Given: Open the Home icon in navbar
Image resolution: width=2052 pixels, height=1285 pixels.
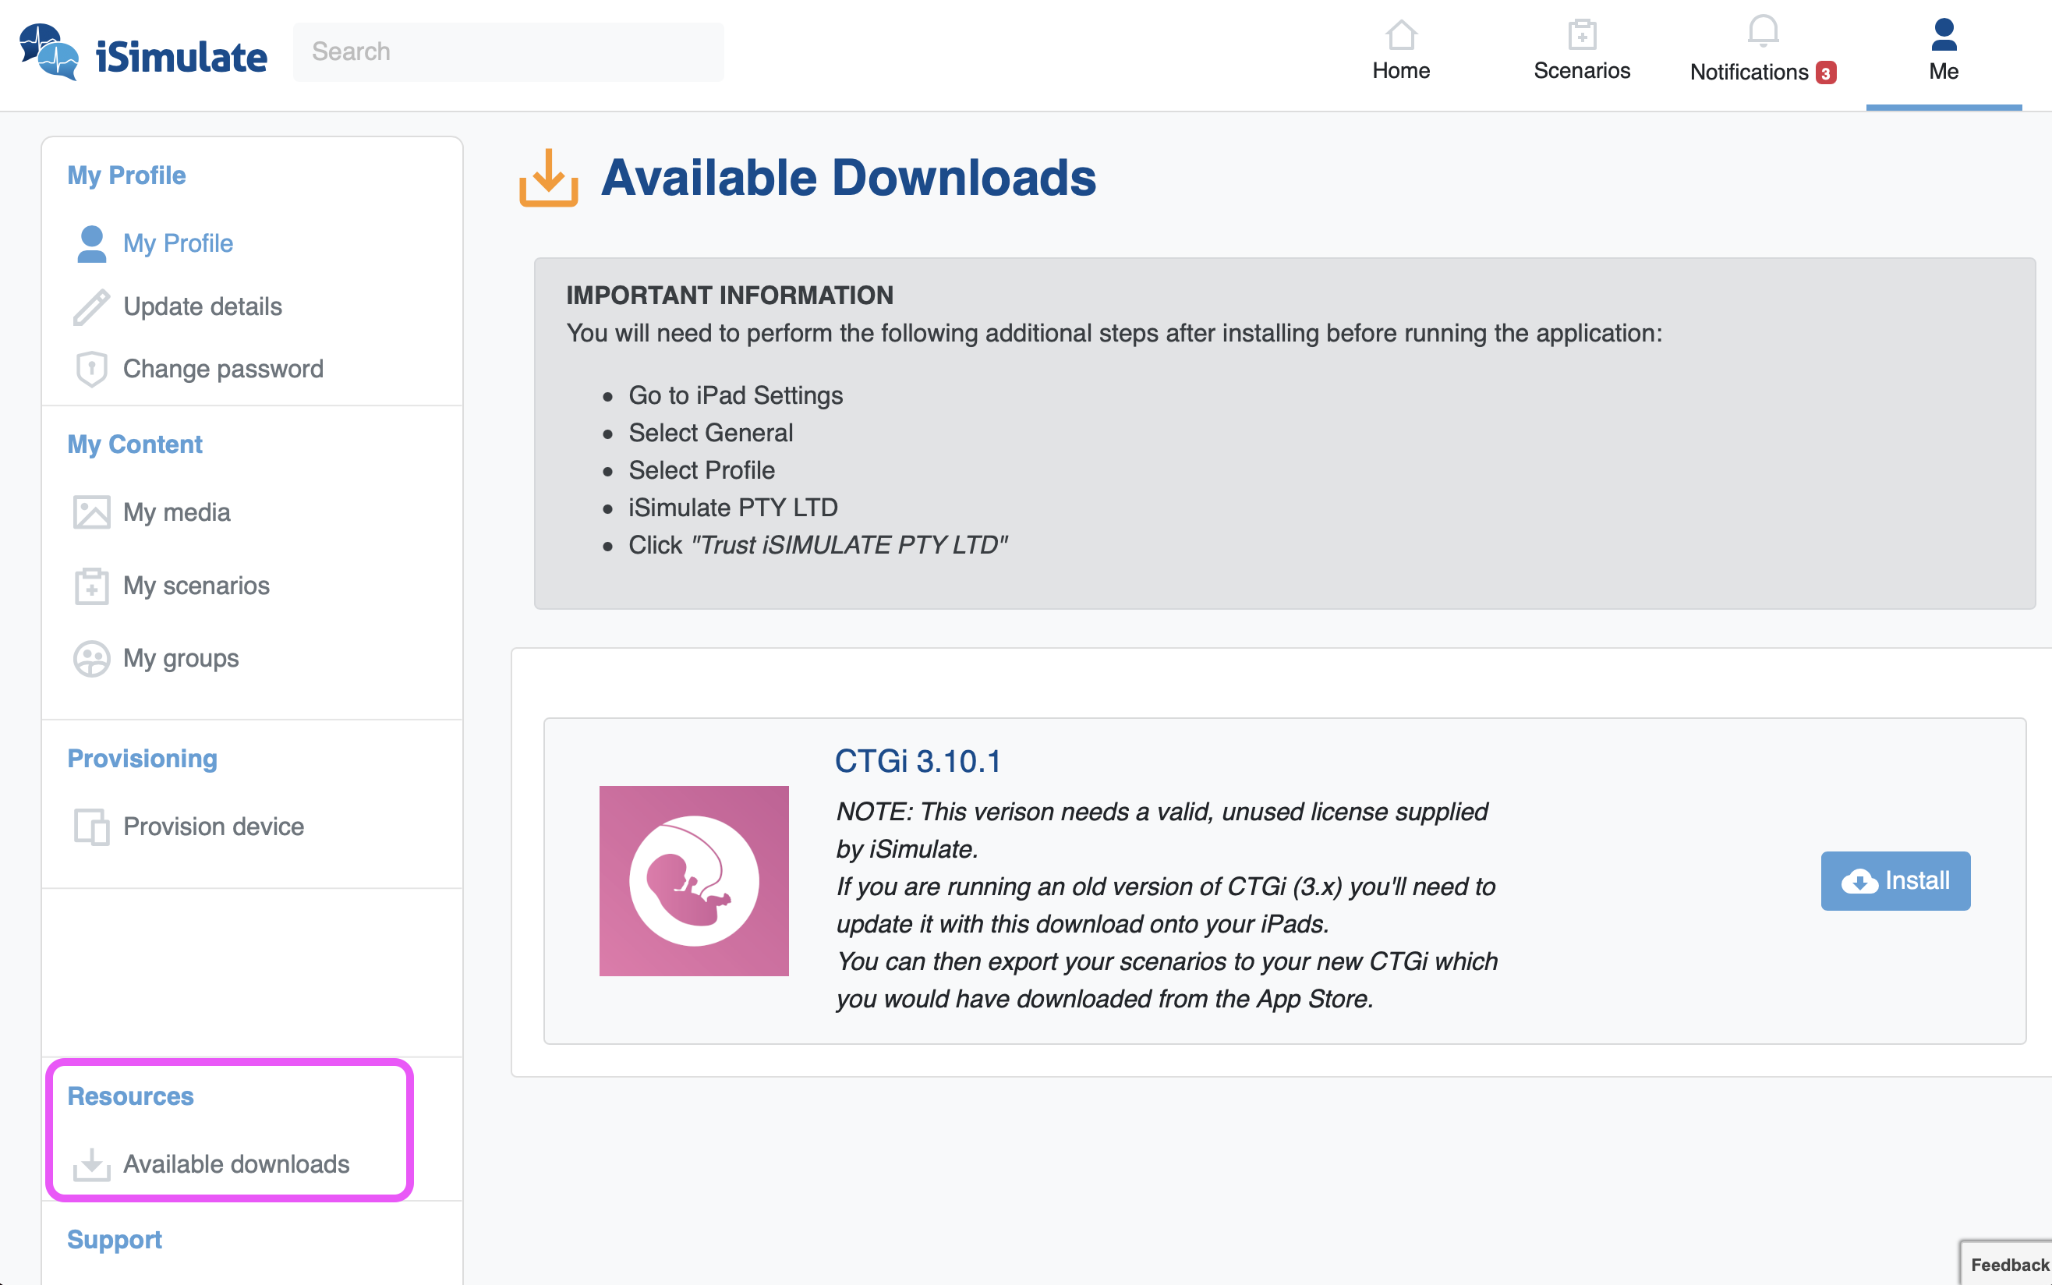Looking at the screenshot, I should [1400, 36].
